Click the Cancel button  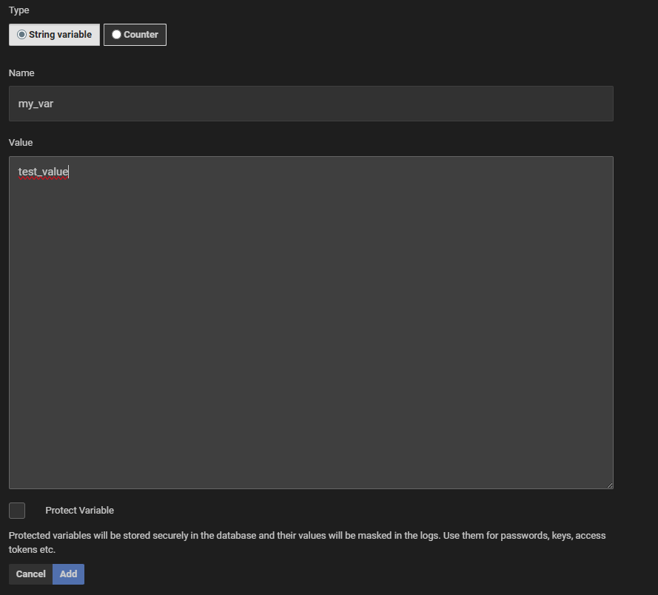pos(30,574)
